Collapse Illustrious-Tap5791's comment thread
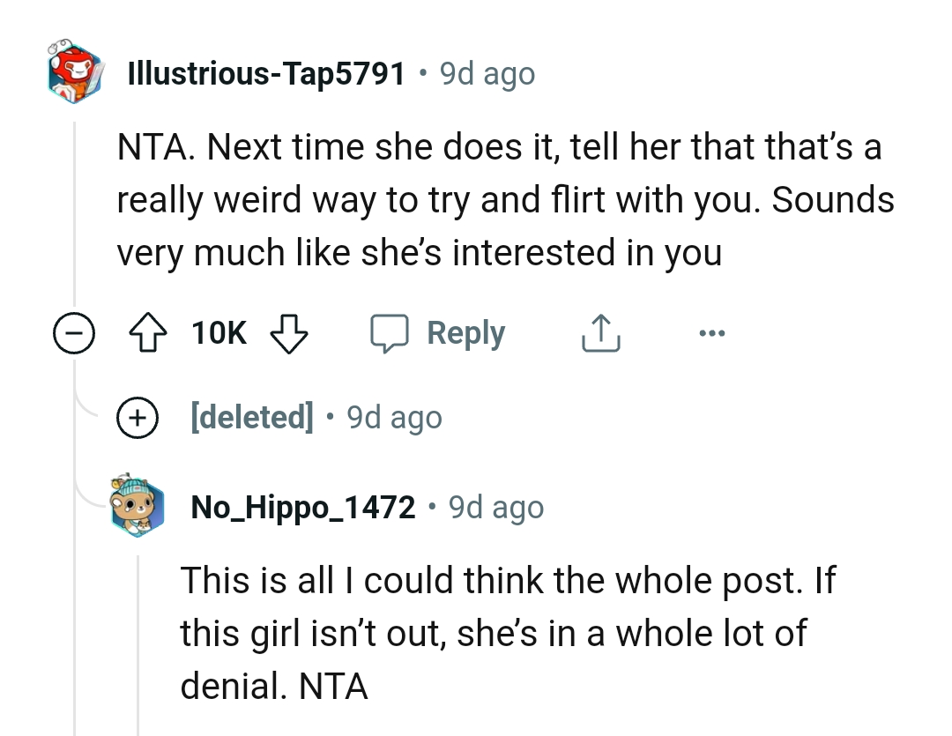The height and width of the screenshot is (736, 952). 75,332
